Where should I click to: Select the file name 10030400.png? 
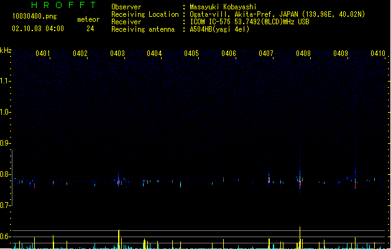pos(34,16)
